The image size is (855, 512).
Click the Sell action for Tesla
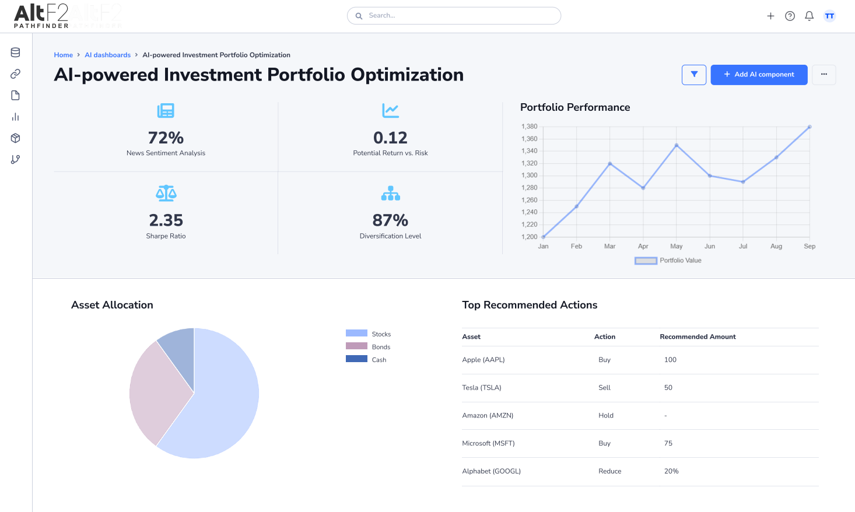pos(604,388)
